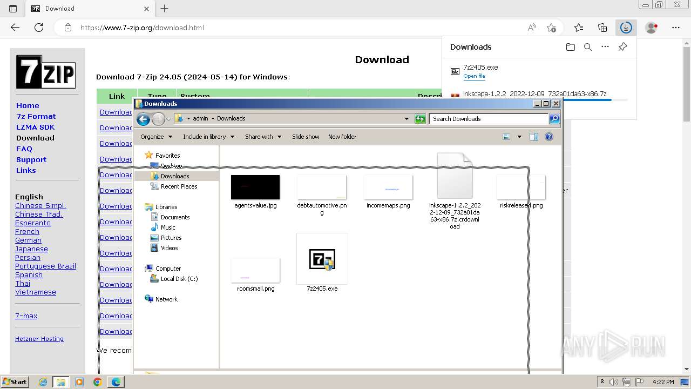This screenshot has height=389, width=691.
Task: Open the FAQ sidebar link
Action: (24, 149)
